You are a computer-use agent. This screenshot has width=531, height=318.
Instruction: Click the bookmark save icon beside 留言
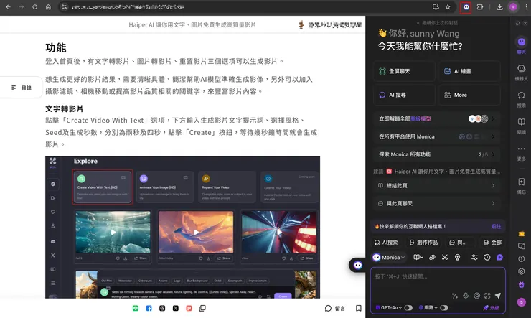tap(359, 308)
